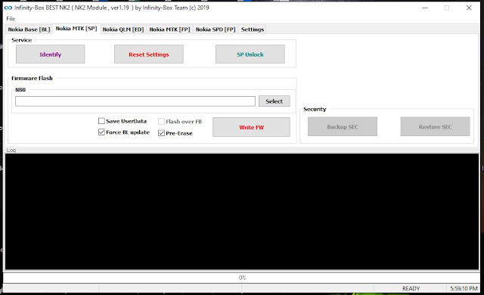Click the Infinity-Box app icon in title bar
The image size is (484, 295).
pos(8,8)
